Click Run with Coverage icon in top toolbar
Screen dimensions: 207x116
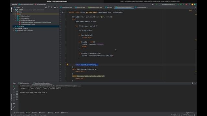tap(183, 5)
